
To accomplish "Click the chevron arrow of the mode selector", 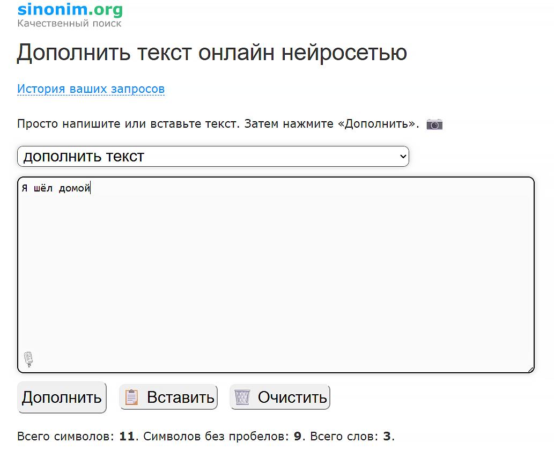I will [x=403, y=157].
